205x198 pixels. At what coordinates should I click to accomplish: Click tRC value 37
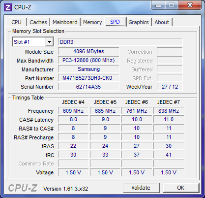pyautogui.click(x=137, y=155)
